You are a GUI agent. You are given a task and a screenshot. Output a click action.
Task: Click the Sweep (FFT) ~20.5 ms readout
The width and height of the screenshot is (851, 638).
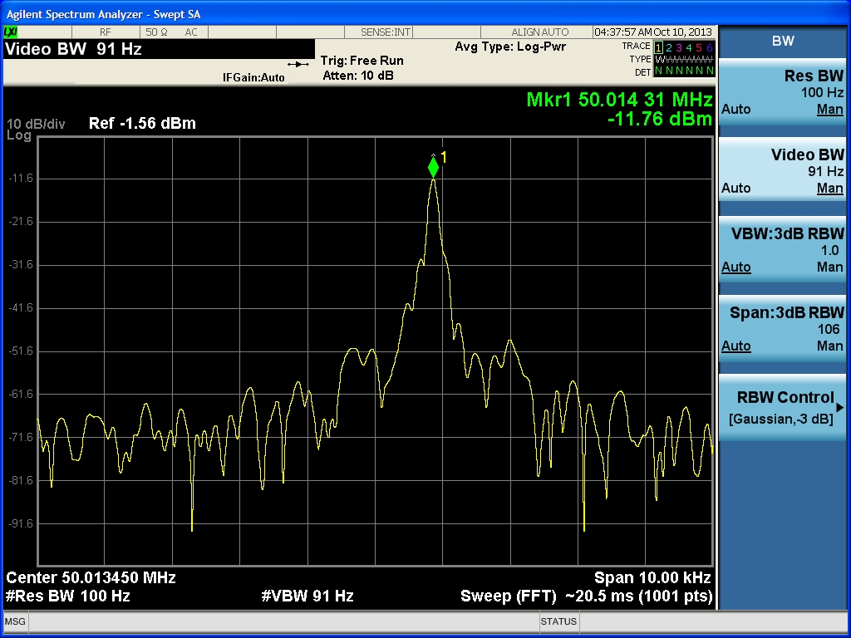586,596
